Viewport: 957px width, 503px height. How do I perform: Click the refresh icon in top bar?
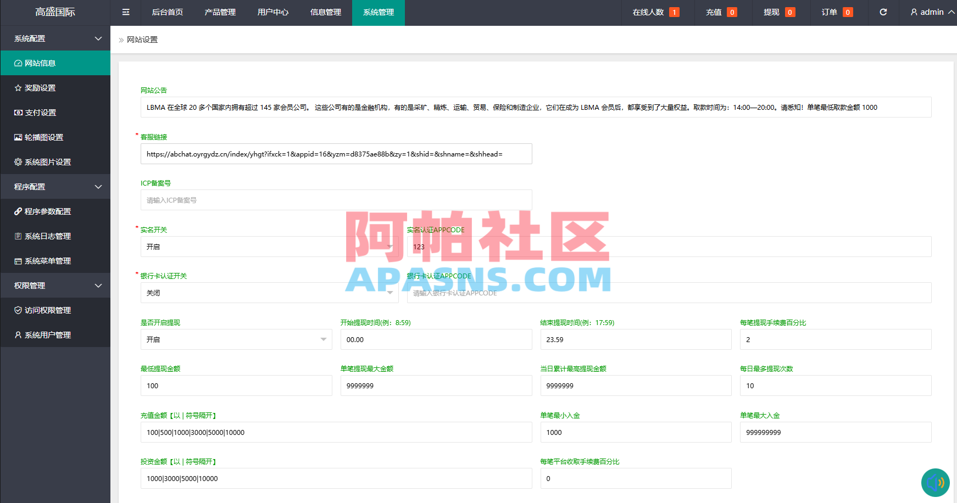[x=883, y=12]
